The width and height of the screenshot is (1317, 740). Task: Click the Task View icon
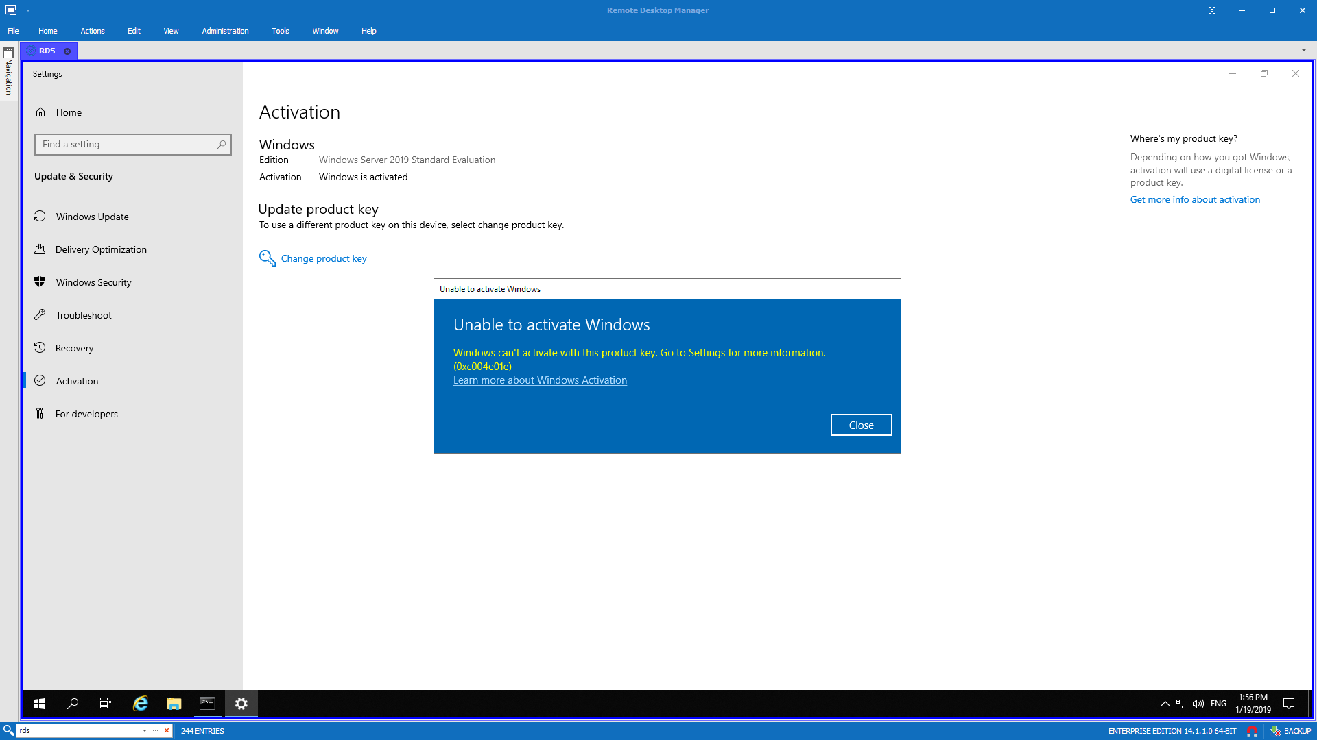105,704
